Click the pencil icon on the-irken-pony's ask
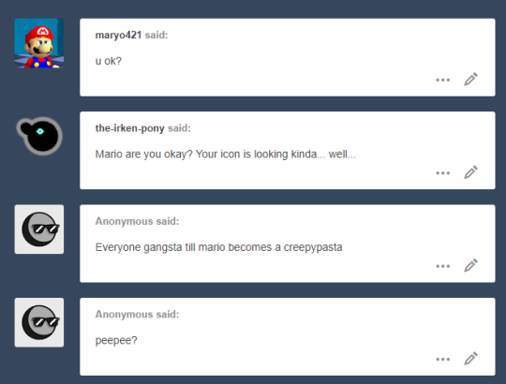Viewport: 506px width, 384px height. tap(470, 172)
